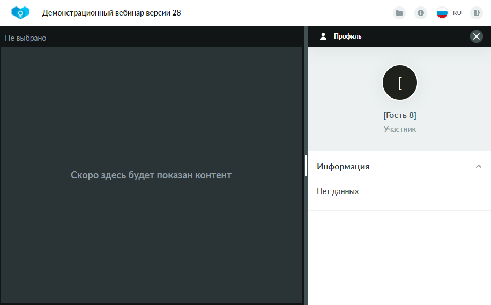Click the guest avatar circle
The width and height of the screenshot is (491, 305).
[x=400, y=83]
